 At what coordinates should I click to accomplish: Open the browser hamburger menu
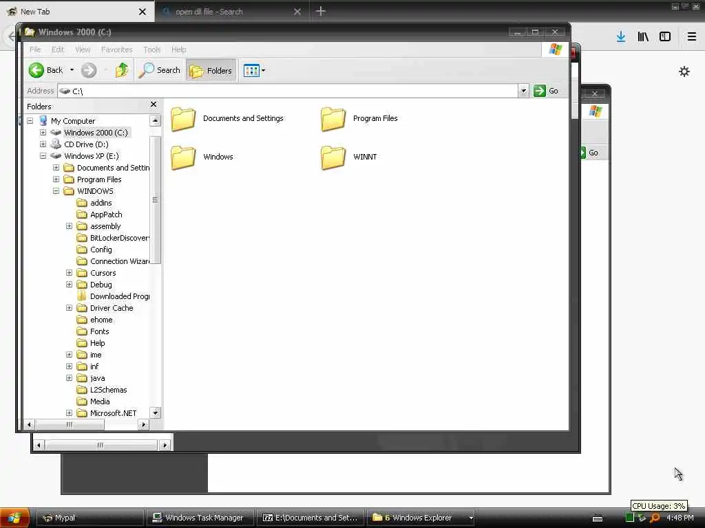[692, 37]
